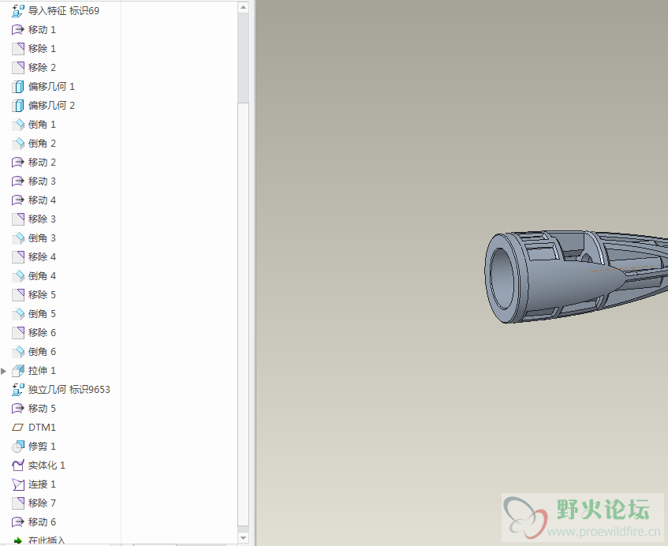Click the datum plane icon beside DTM1
668x546 pixels.
(18, 427)
